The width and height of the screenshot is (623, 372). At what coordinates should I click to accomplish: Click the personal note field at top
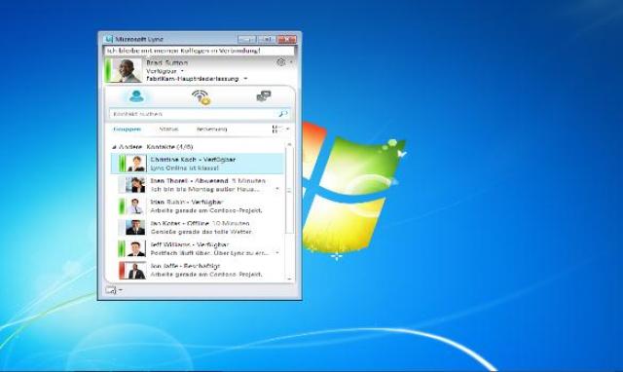[200, 51]
